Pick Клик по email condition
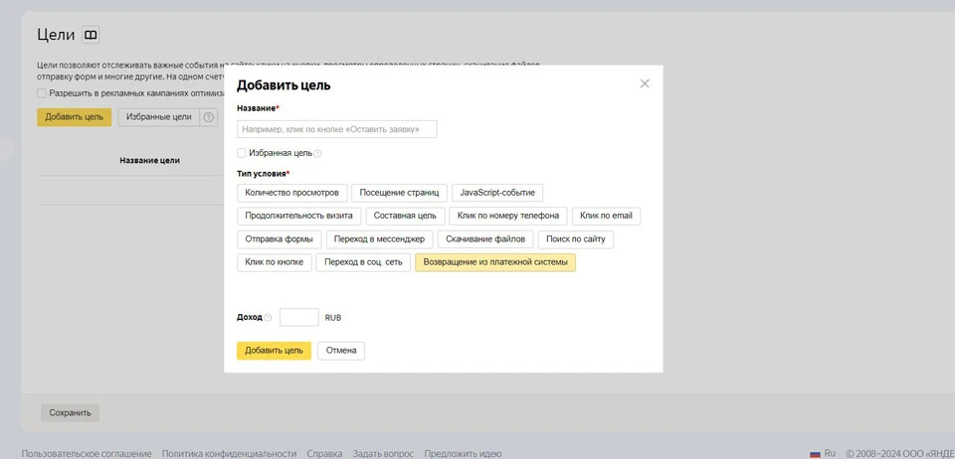Screen dimensions: 955x459 [x=606, y=216]
